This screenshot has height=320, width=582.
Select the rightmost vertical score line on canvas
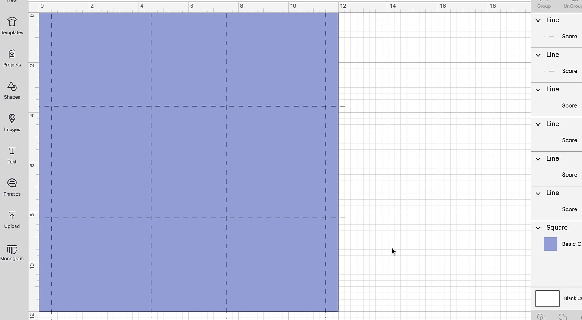326,166
